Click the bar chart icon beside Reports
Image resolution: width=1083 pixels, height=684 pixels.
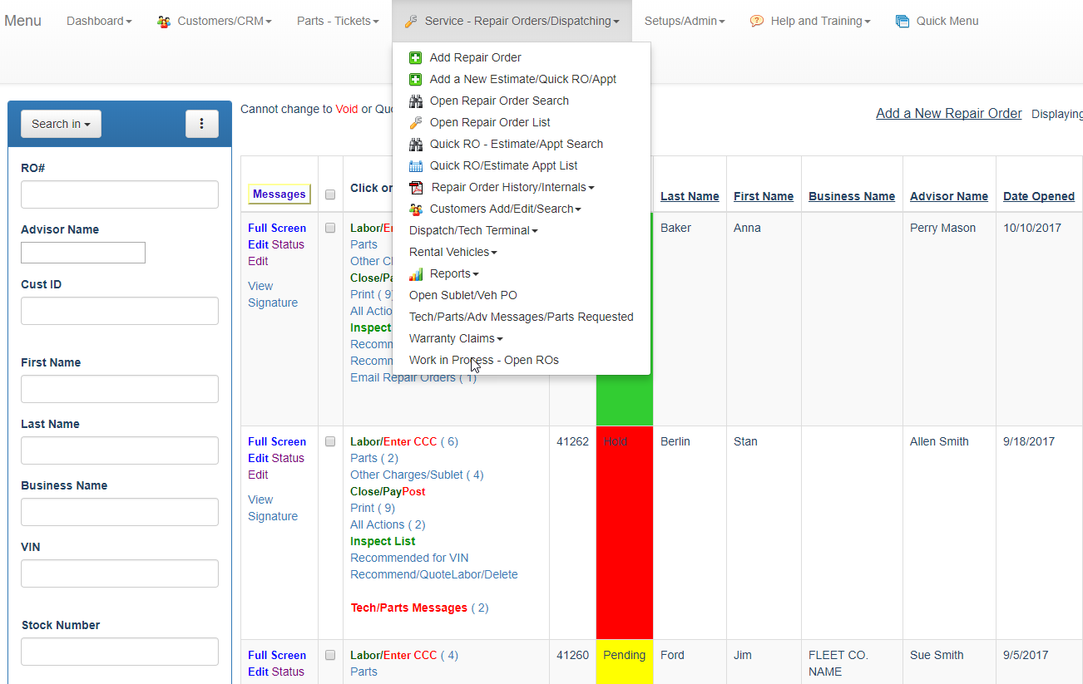click(x=416, y=273)
